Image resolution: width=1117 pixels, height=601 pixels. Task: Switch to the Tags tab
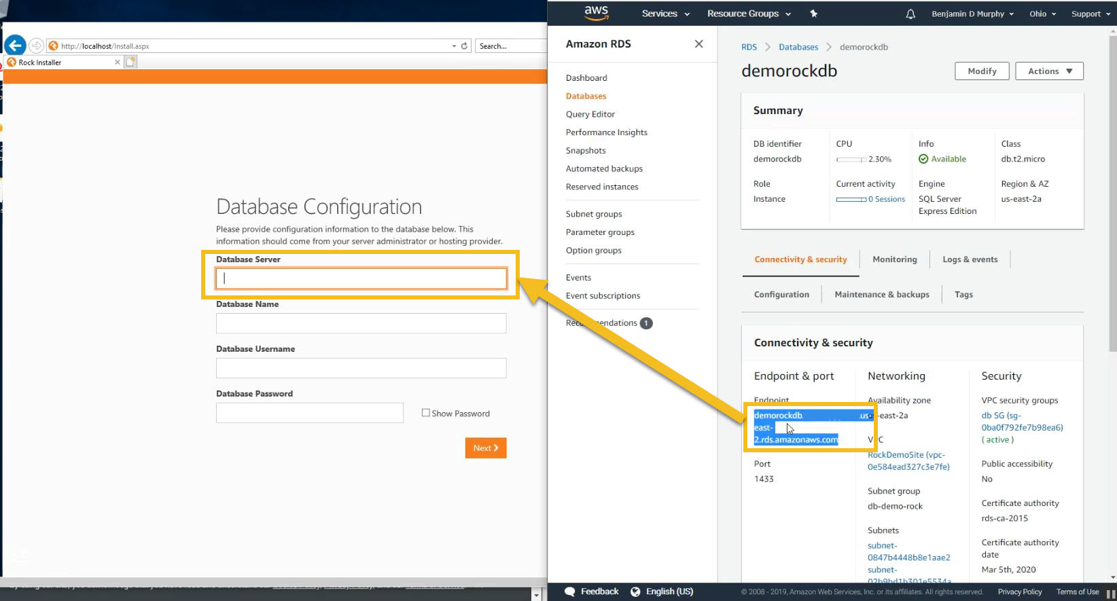pyautogui.click(x=963, y=295)
